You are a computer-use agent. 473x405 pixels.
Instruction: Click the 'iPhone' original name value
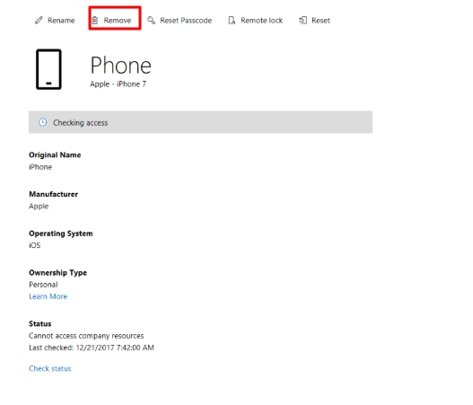(40, 167)
